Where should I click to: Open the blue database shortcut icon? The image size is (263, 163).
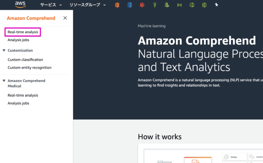(x=129, y=5)
